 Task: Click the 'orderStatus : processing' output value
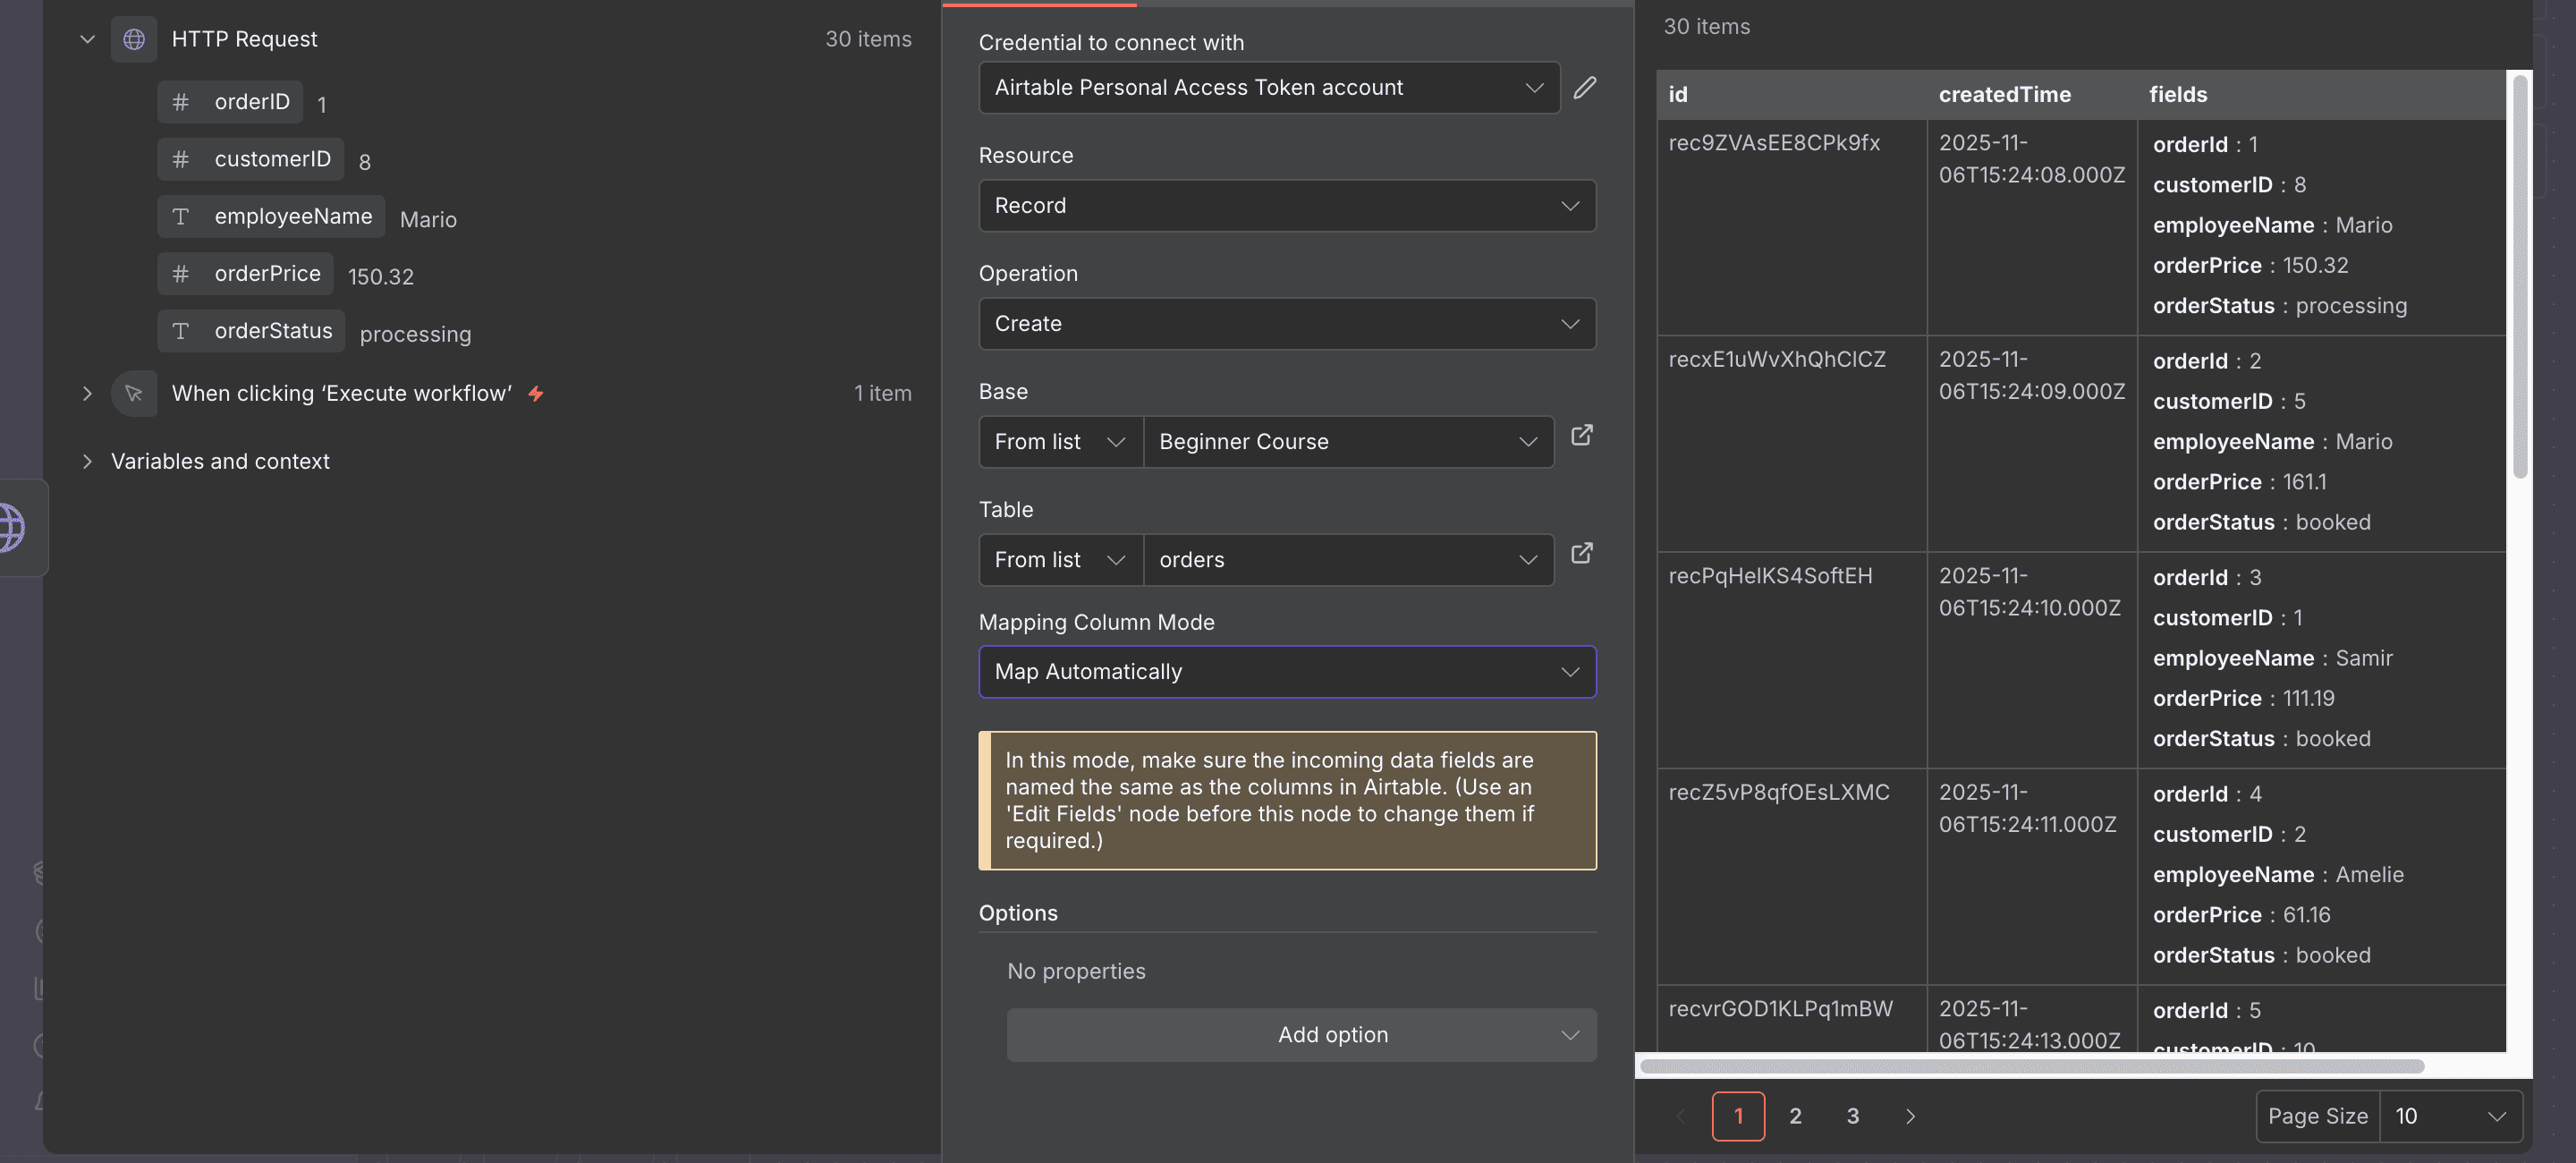tap(2279, 306)
